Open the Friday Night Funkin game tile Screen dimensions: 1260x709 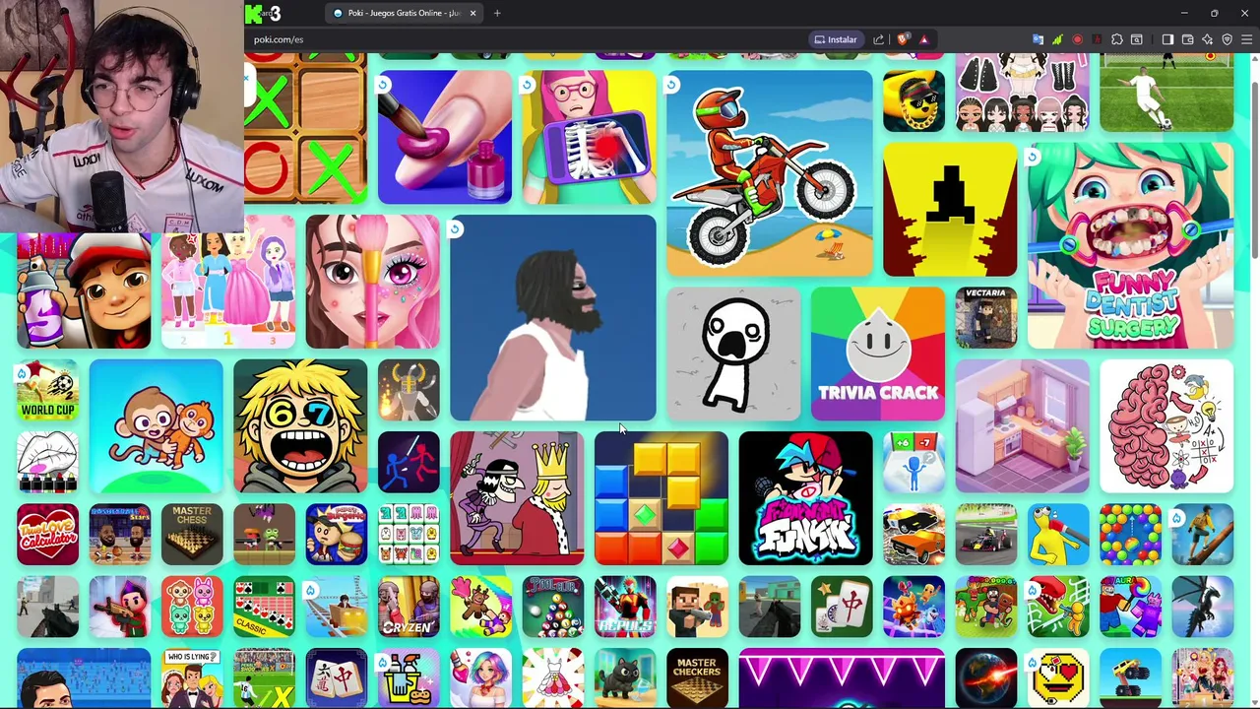coord(805,498)
